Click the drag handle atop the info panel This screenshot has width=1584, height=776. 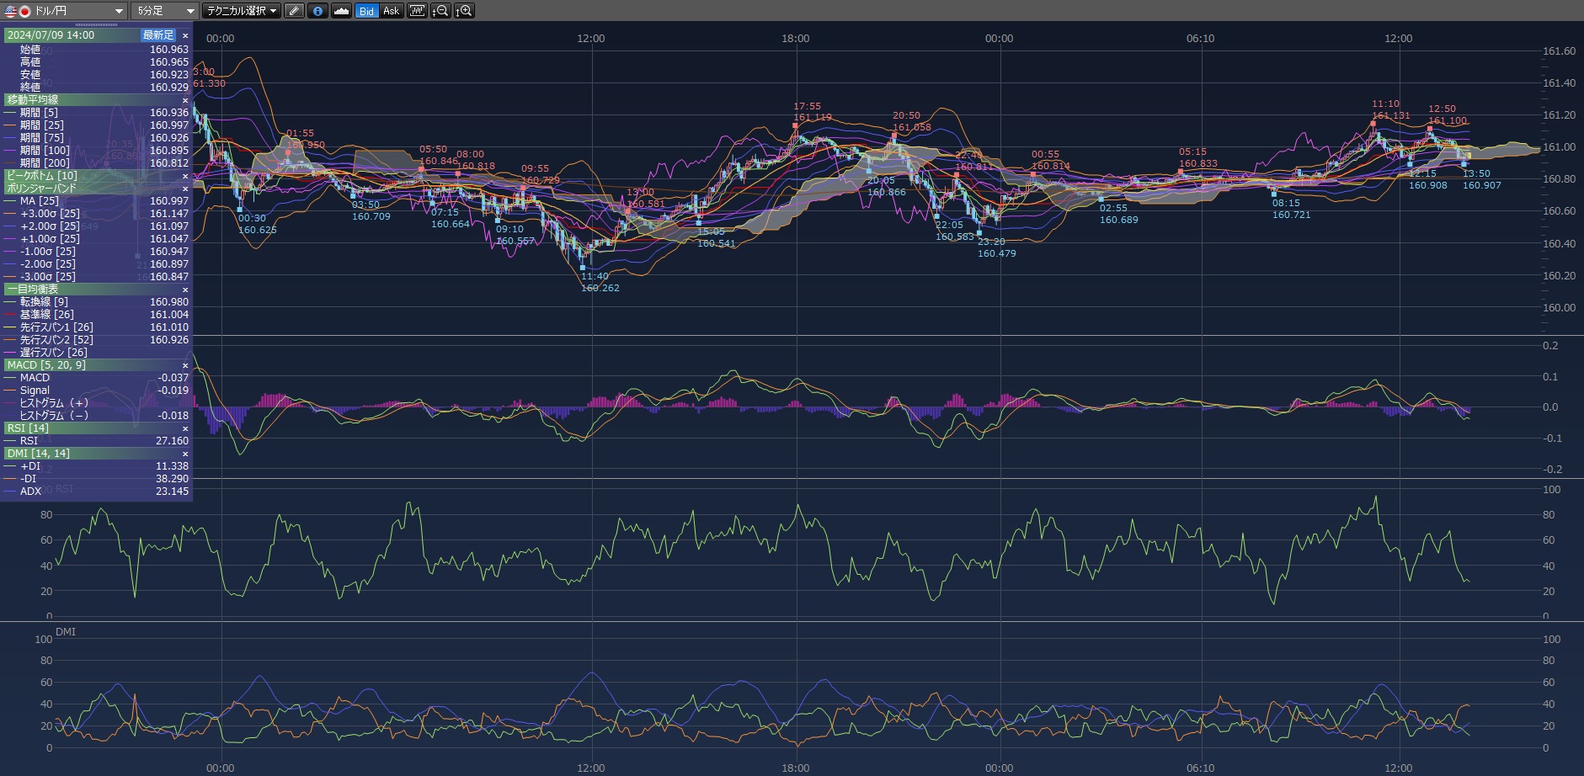coord(96,25)
